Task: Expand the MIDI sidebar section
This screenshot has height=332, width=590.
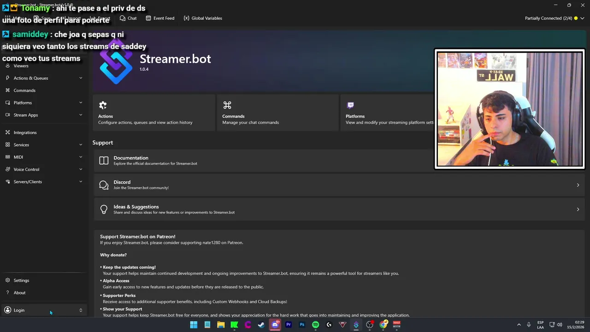Action: (44, 157)
